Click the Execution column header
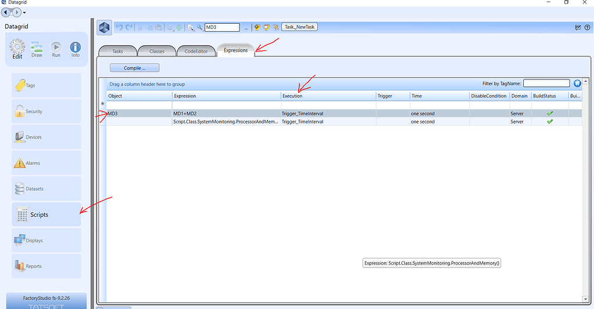Image resolution: width=594 pixels, height=309 pixels. click(x=327, y=96)
